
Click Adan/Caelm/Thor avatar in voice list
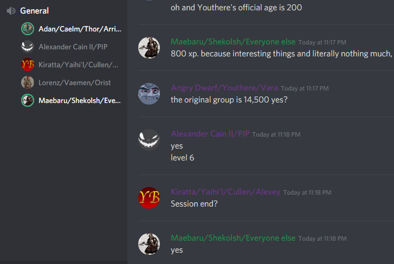[28, 29]
